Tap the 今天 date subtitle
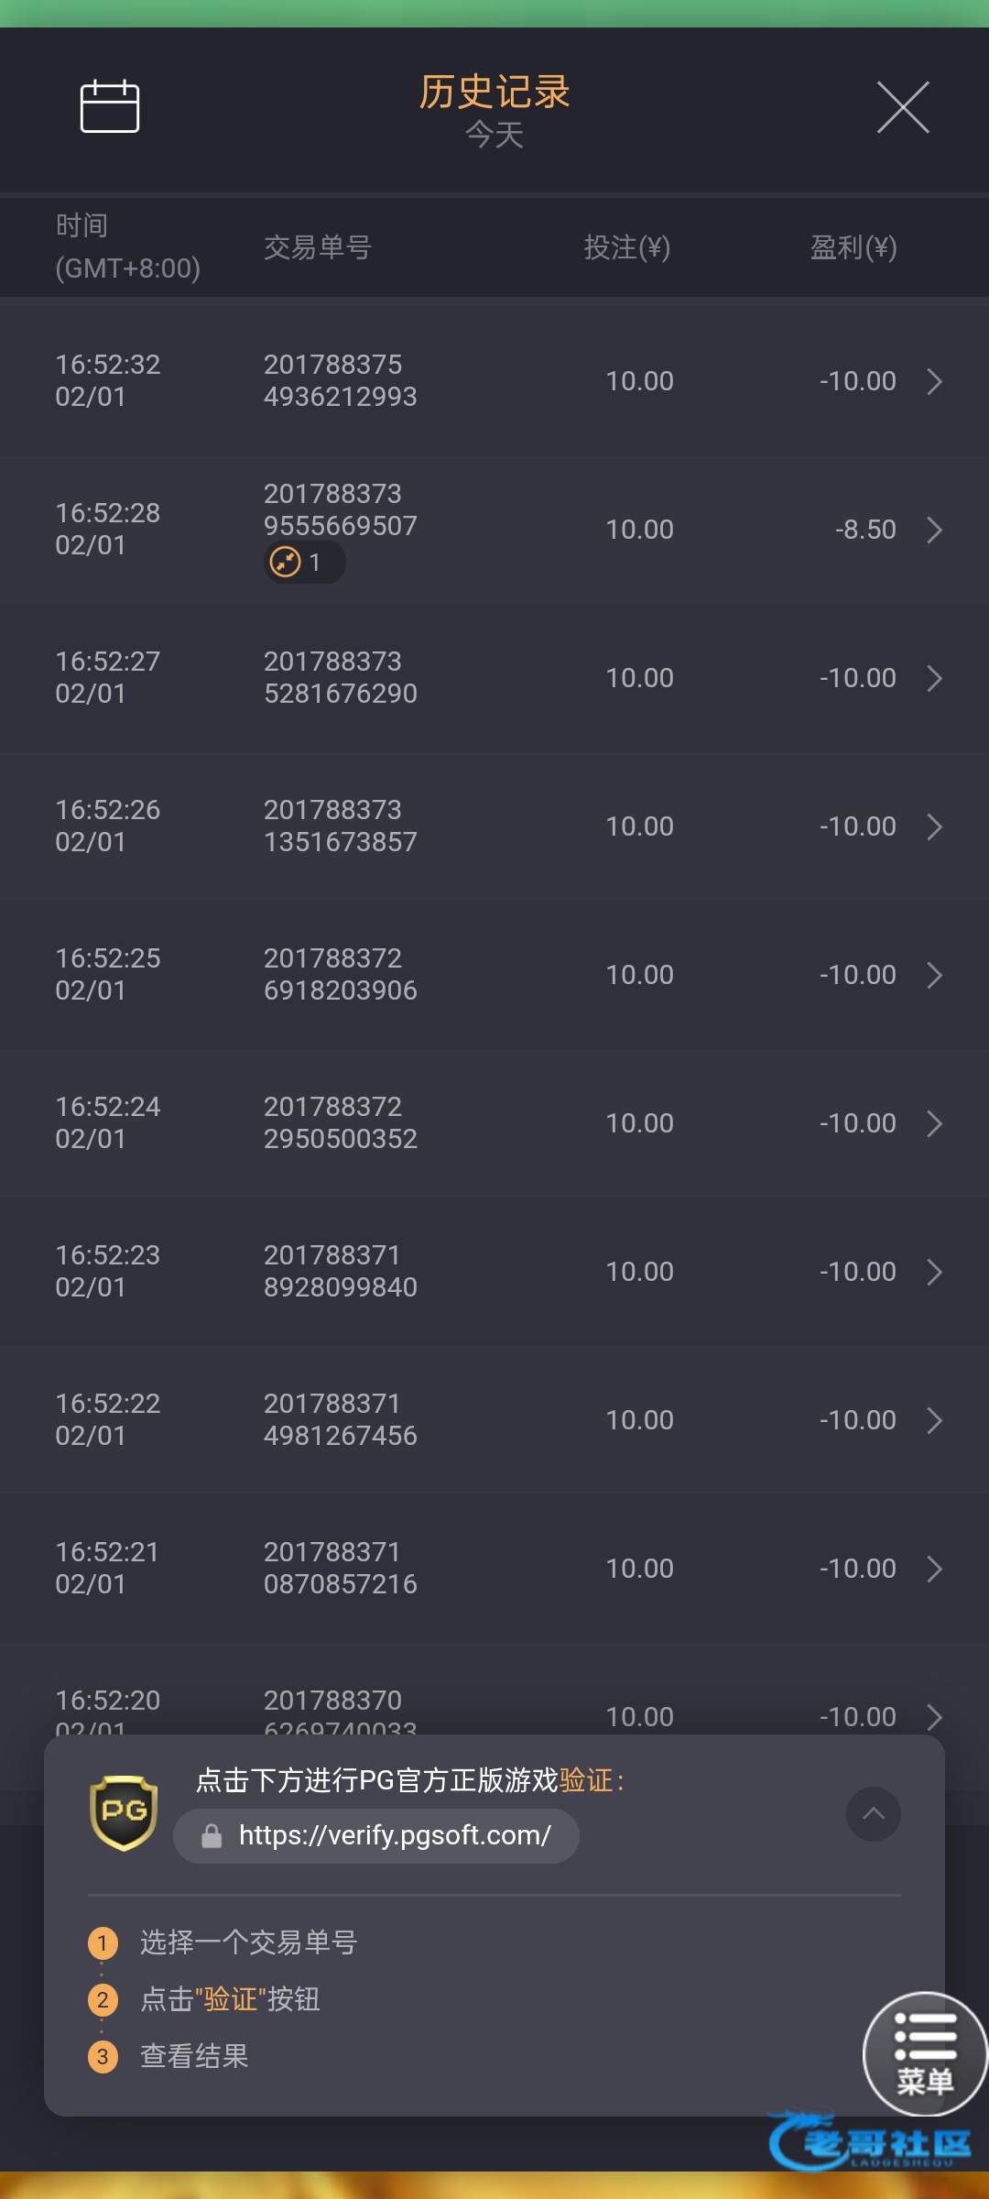The height and width of the screenshot is (2199, 989). pyautogui.click(x=494, y=136)
